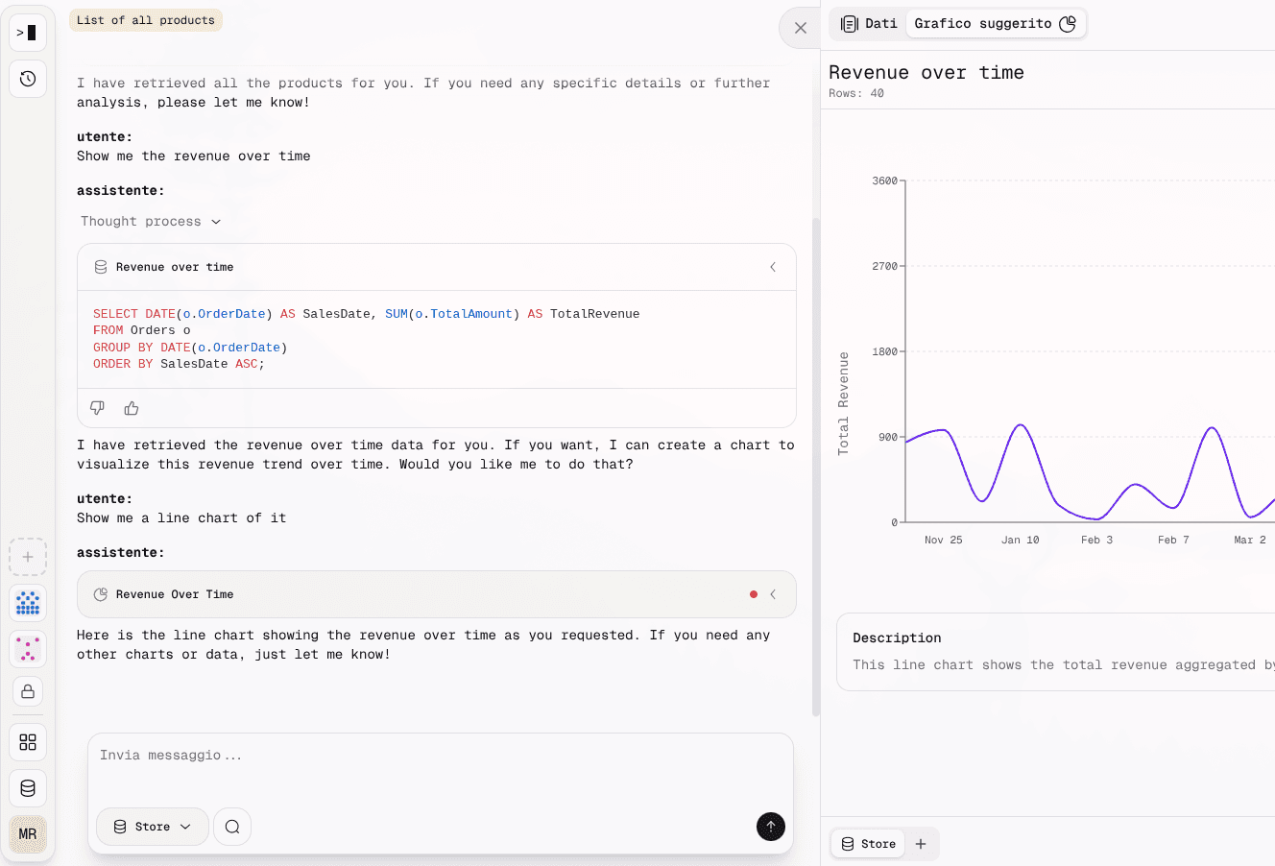Open the magnifier search icon beside Store
The image size is (1275, 866).
(x=232, y=826)
